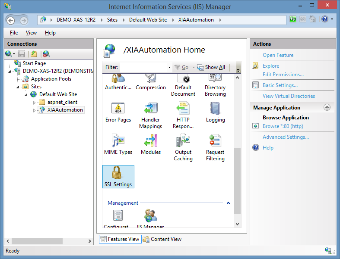340x259 pixels.
Task: Click the Save connections disk icon
Action: 22,54
